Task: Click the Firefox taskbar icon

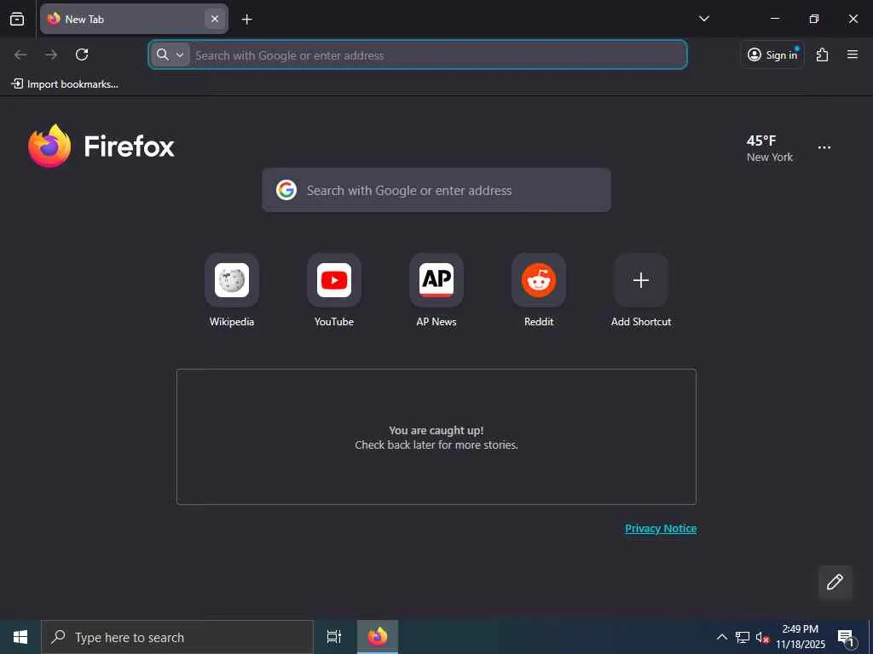Action: tap(378, 637)
